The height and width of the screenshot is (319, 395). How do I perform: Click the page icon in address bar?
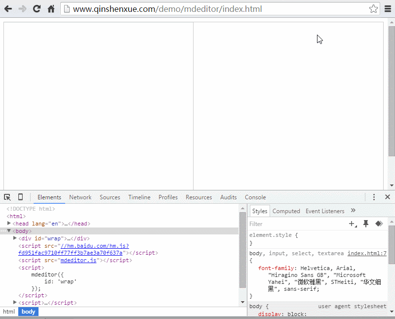pyautogui.click(x=67, y=9)
